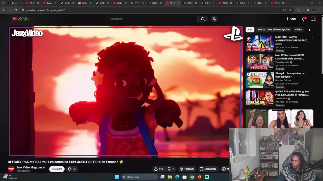This screenshot has width=323, height=181.
Task: Click the Rejoindre membership button
Action: pos(57,169)
